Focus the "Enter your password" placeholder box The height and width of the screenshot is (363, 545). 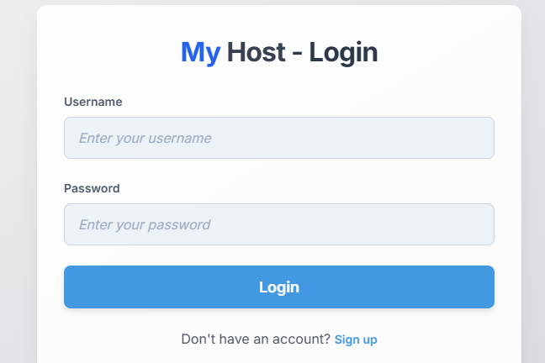(278, 224)
